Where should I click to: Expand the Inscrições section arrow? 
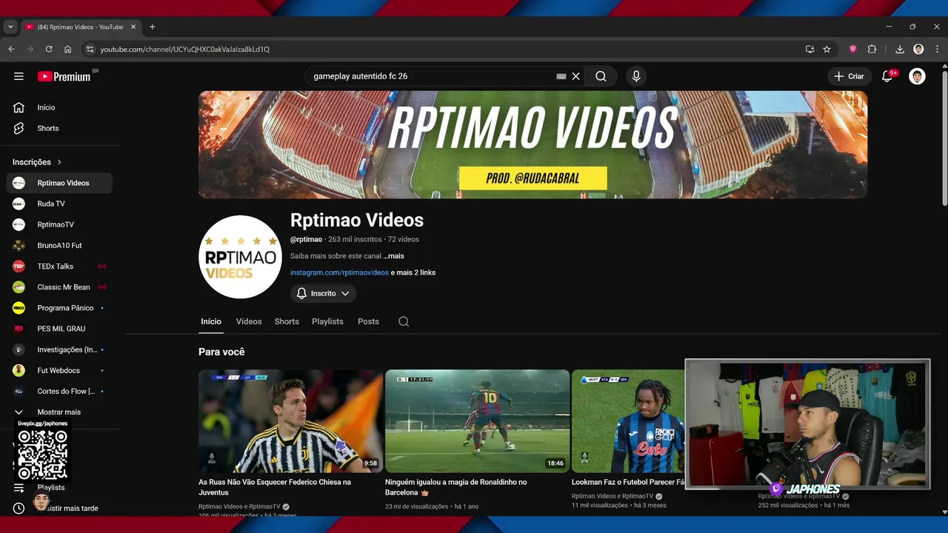click(59, 162)
